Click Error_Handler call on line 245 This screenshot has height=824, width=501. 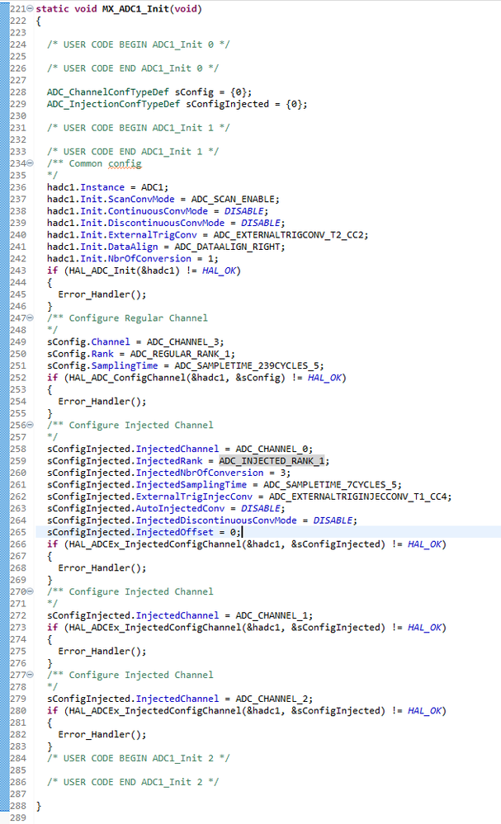(102, 294)
